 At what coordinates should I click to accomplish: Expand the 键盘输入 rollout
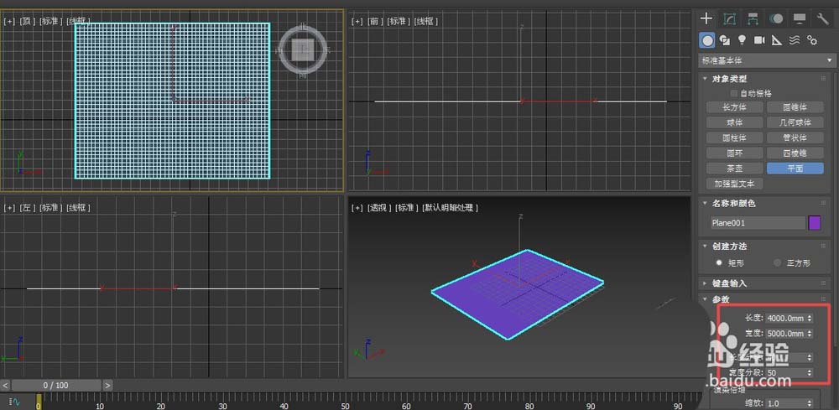pyautogui.click(x=706, y=283)
